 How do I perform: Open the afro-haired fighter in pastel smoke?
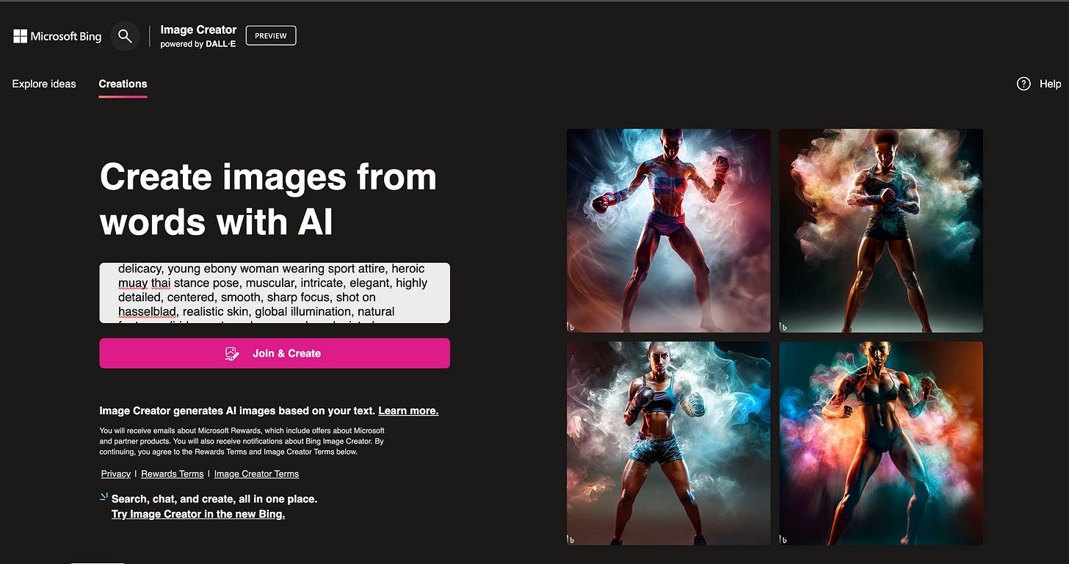click(881, 231)
